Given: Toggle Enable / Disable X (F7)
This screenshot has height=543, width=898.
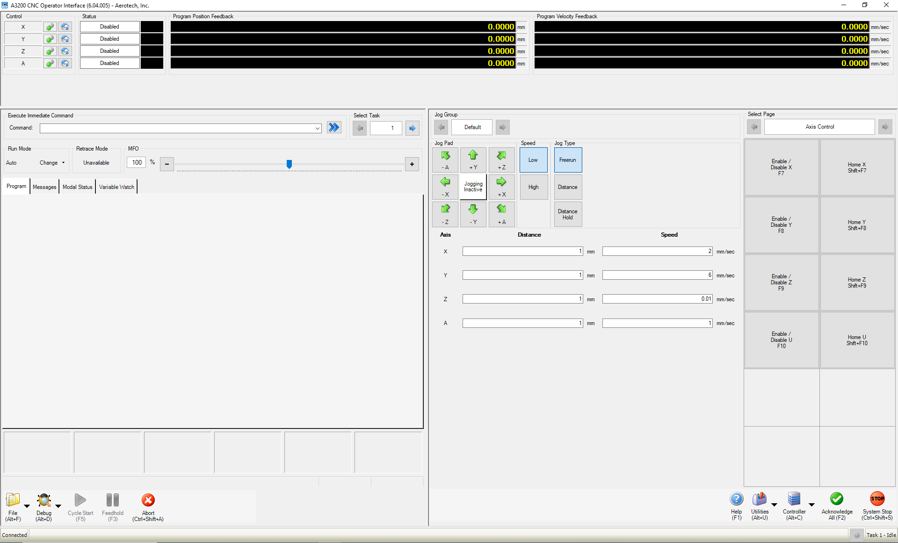Looking at the screenshot, I should pyautogui.click(x=782, y=167).
